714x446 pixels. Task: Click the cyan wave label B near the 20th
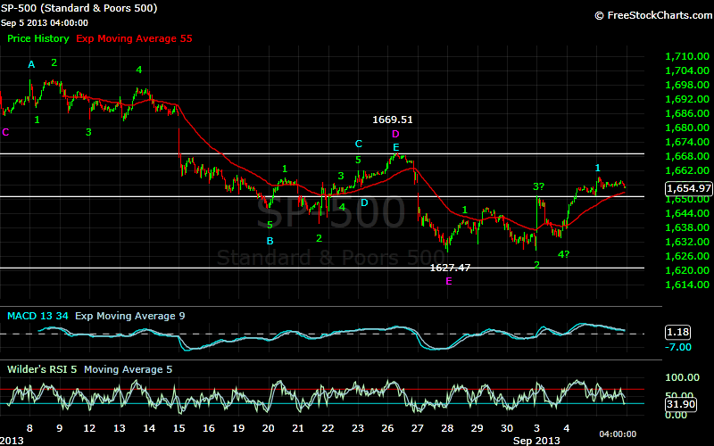[x=270, y=241]
